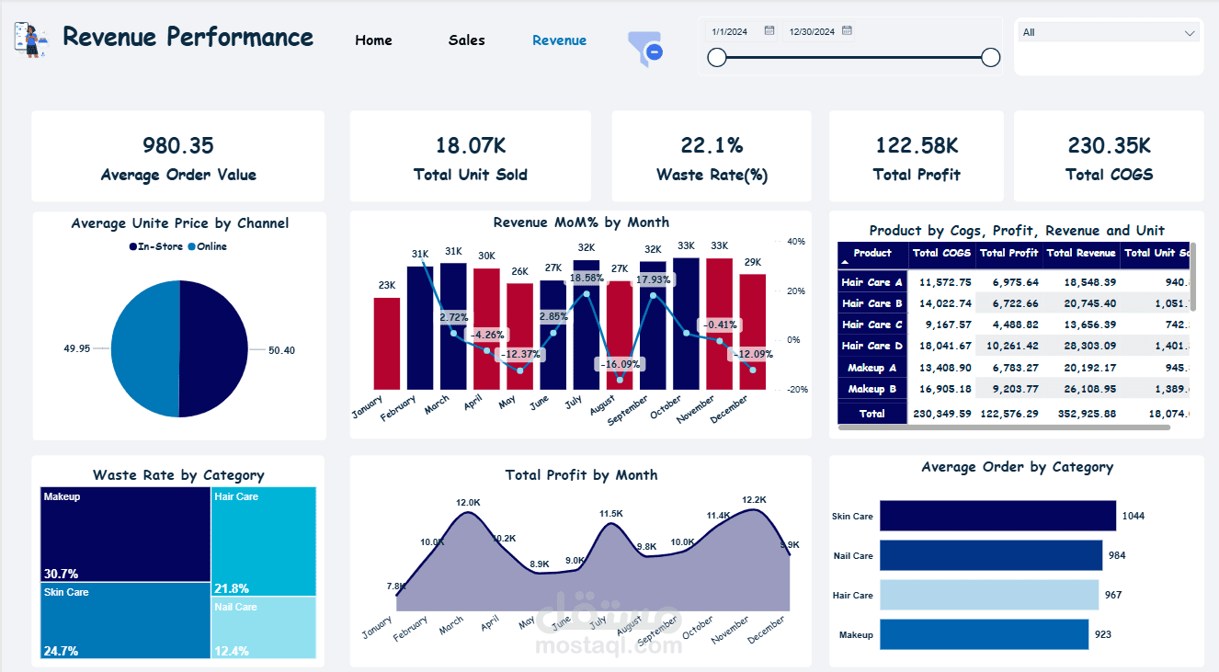Click the Average Order Value card
The height and width of the screenshot is (672, 1219).
point(178,157)
